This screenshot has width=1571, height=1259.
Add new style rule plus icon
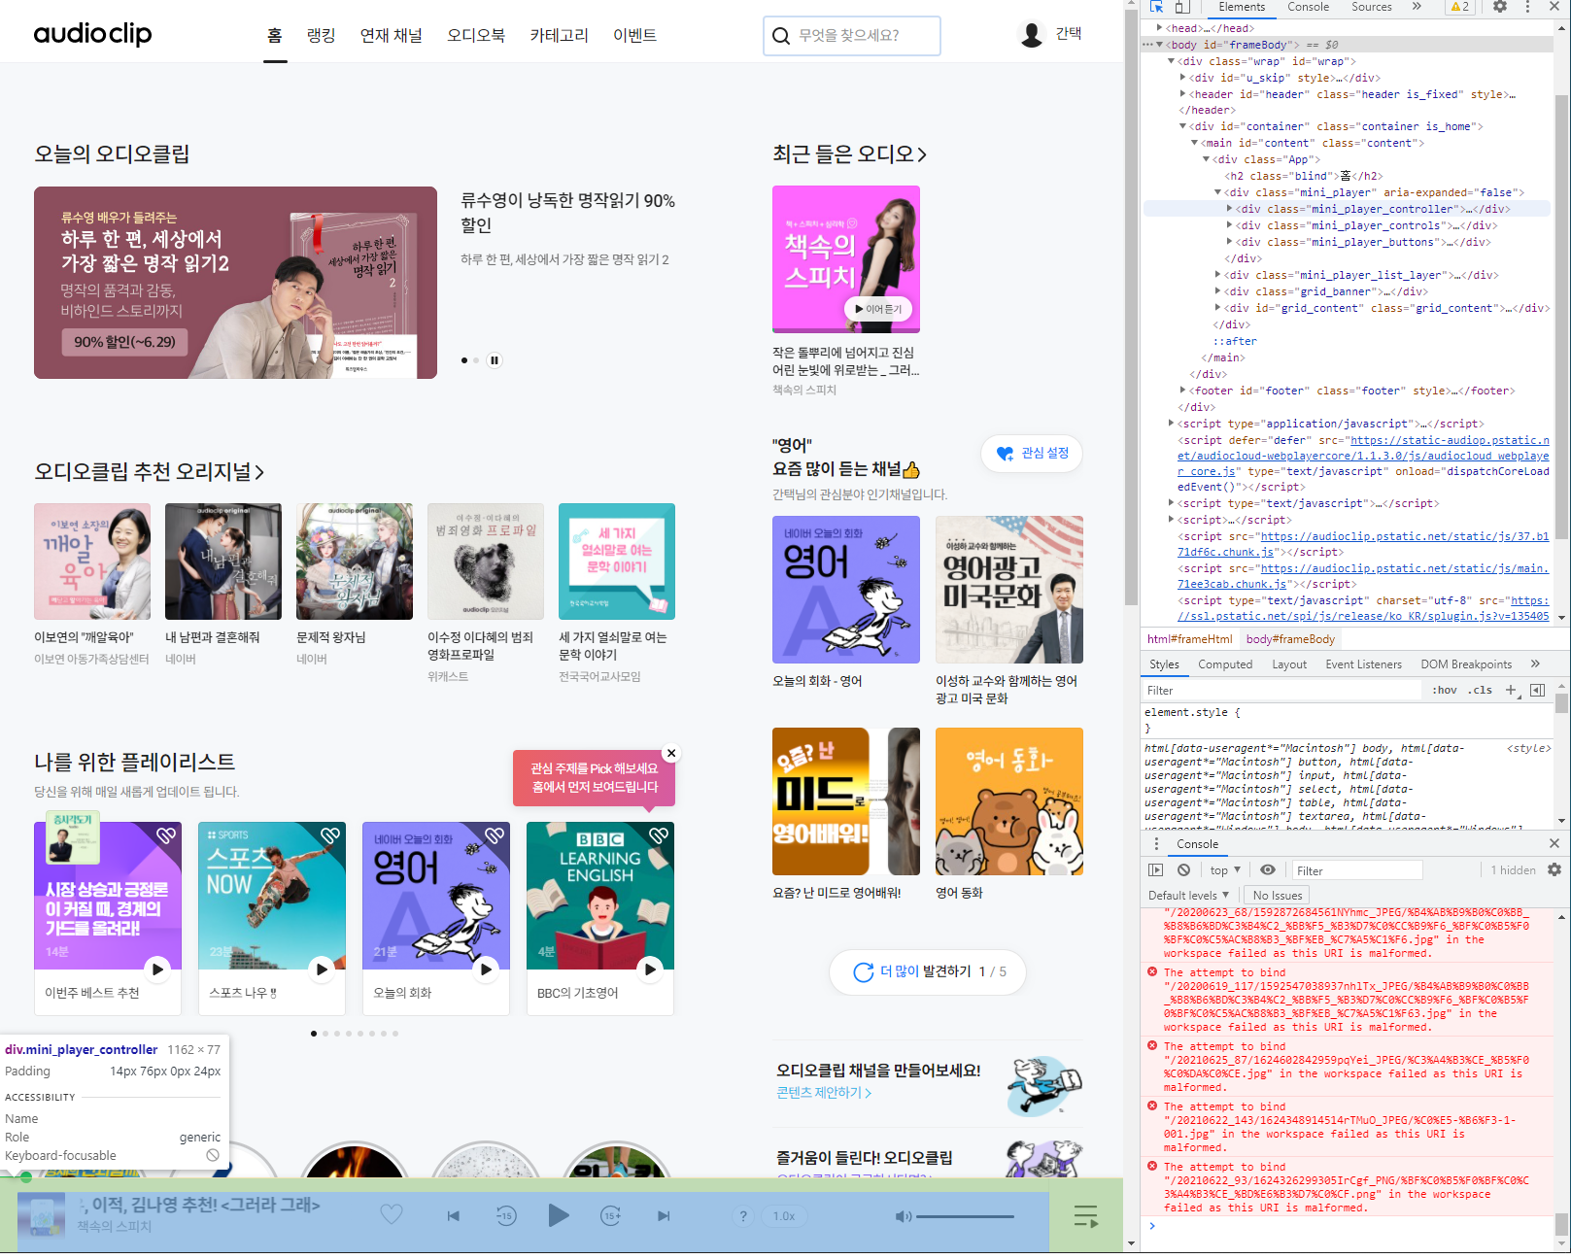pos(1511,691)
